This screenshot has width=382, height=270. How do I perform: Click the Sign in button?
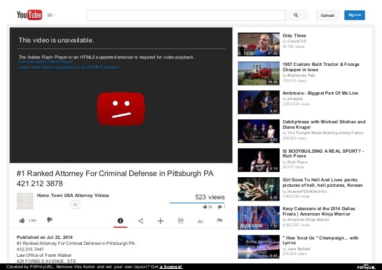[x=354, y=15]
